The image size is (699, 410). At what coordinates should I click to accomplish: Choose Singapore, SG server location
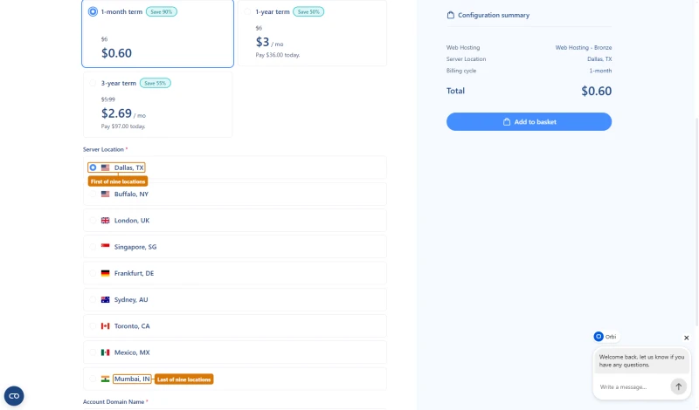coord(234,247)
